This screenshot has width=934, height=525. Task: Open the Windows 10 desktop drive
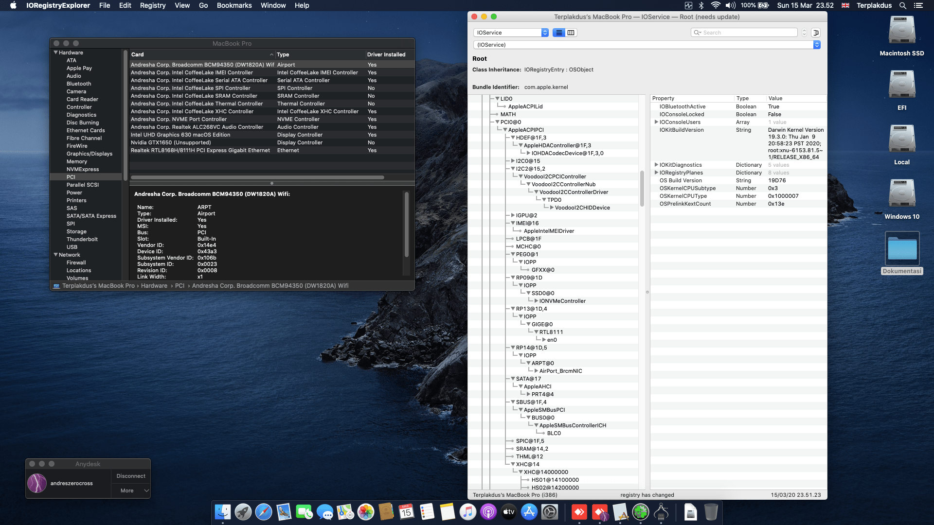(x=901, y=200)
